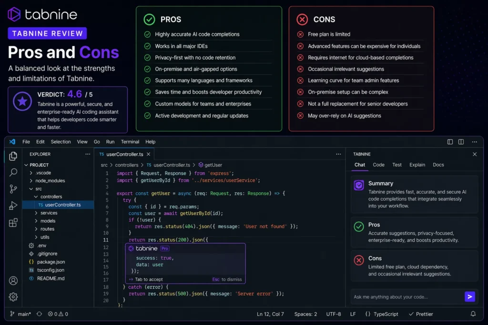Click the Prettier status bar item
Screen dimensions: 488x325
421,314
